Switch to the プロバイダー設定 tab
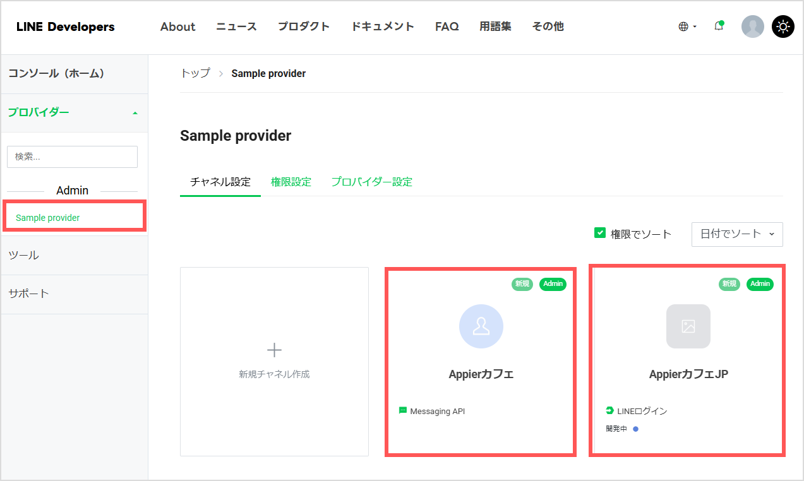The image size is (804, 481). (372, 182)
